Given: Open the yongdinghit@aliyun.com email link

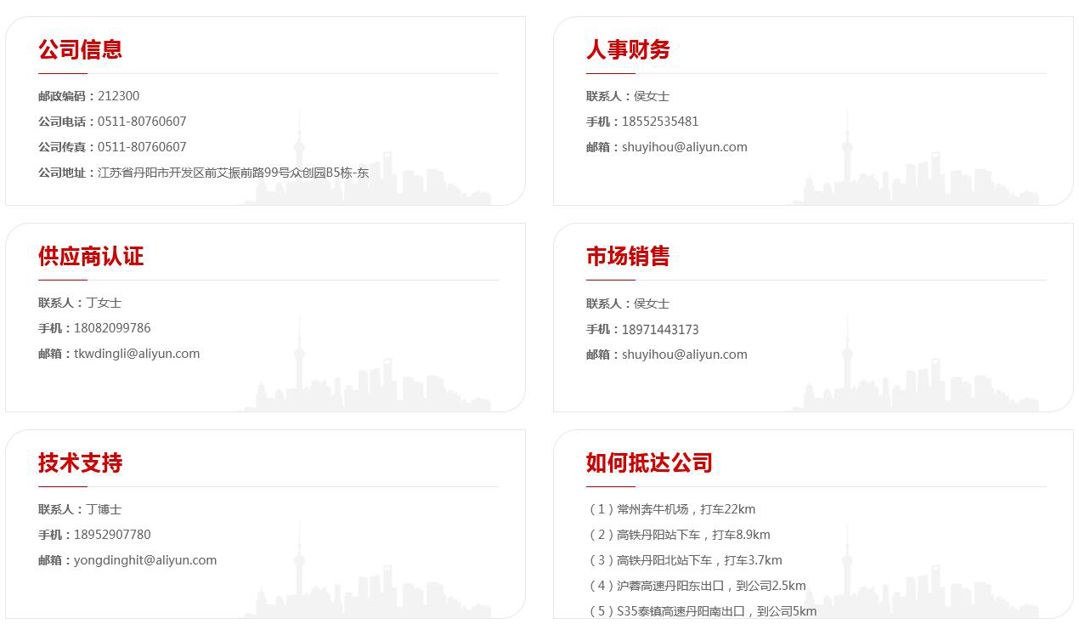Looking at the screenshot, I should click(x=145, y=560).
